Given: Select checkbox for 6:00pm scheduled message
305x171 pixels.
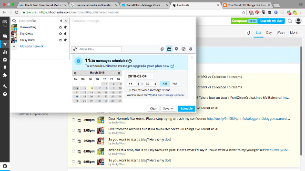Looking at the screenshot, I should pos(73,151).
